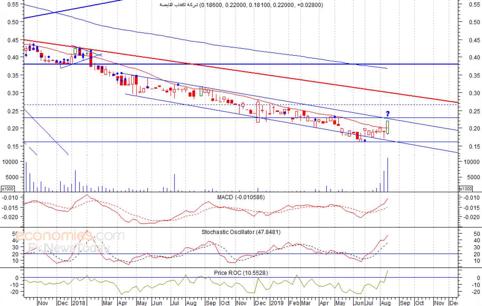Click 0.20 on the left price axis
Screen dimensions: 482x306
pos(13,128)
